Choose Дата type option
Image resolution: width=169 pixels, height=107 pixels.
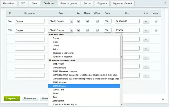point(84,97)
